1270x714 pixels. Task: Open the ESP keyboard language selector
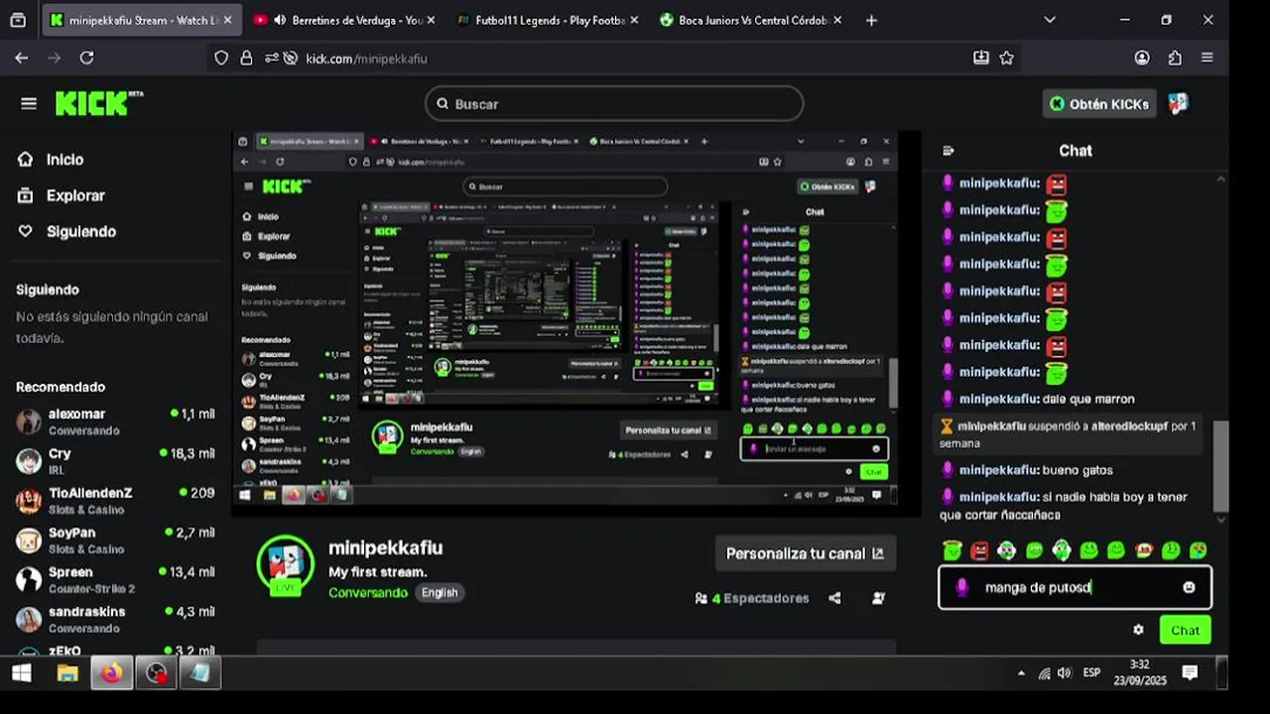[x=1091, y=672]
